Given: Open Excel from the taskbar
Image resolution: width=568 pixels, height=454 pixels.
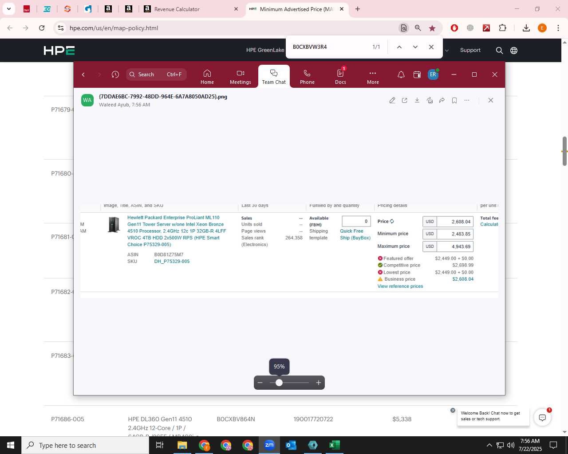Looking at the screenshot, I should click(335, 445).
